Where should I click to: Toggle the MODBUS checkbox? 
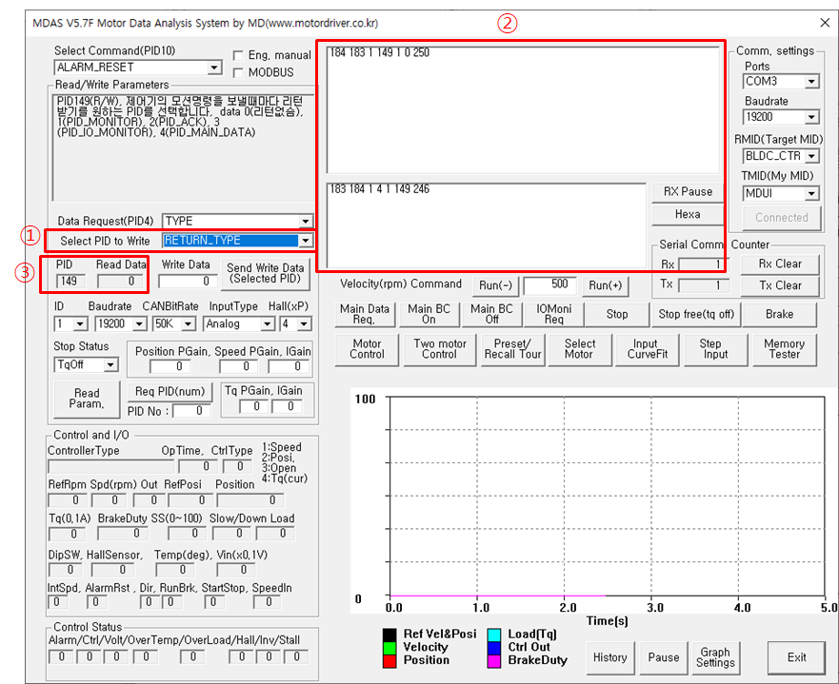point(239,72)
